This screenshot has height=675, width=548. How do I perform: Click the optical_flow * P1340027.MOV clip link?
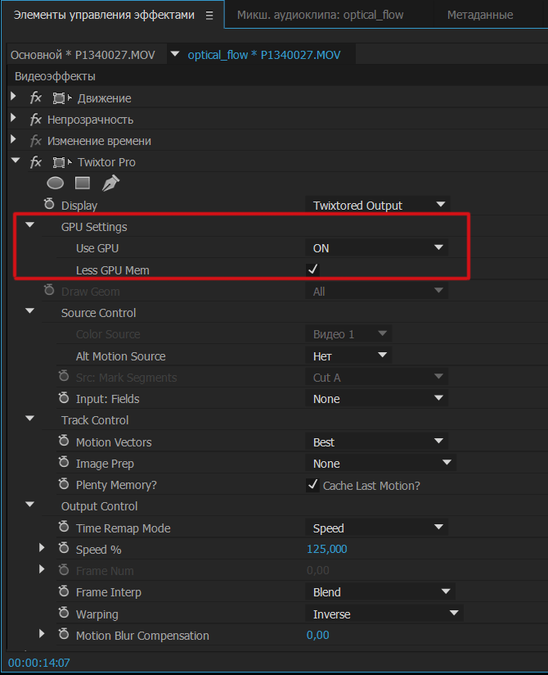[264, 55]
